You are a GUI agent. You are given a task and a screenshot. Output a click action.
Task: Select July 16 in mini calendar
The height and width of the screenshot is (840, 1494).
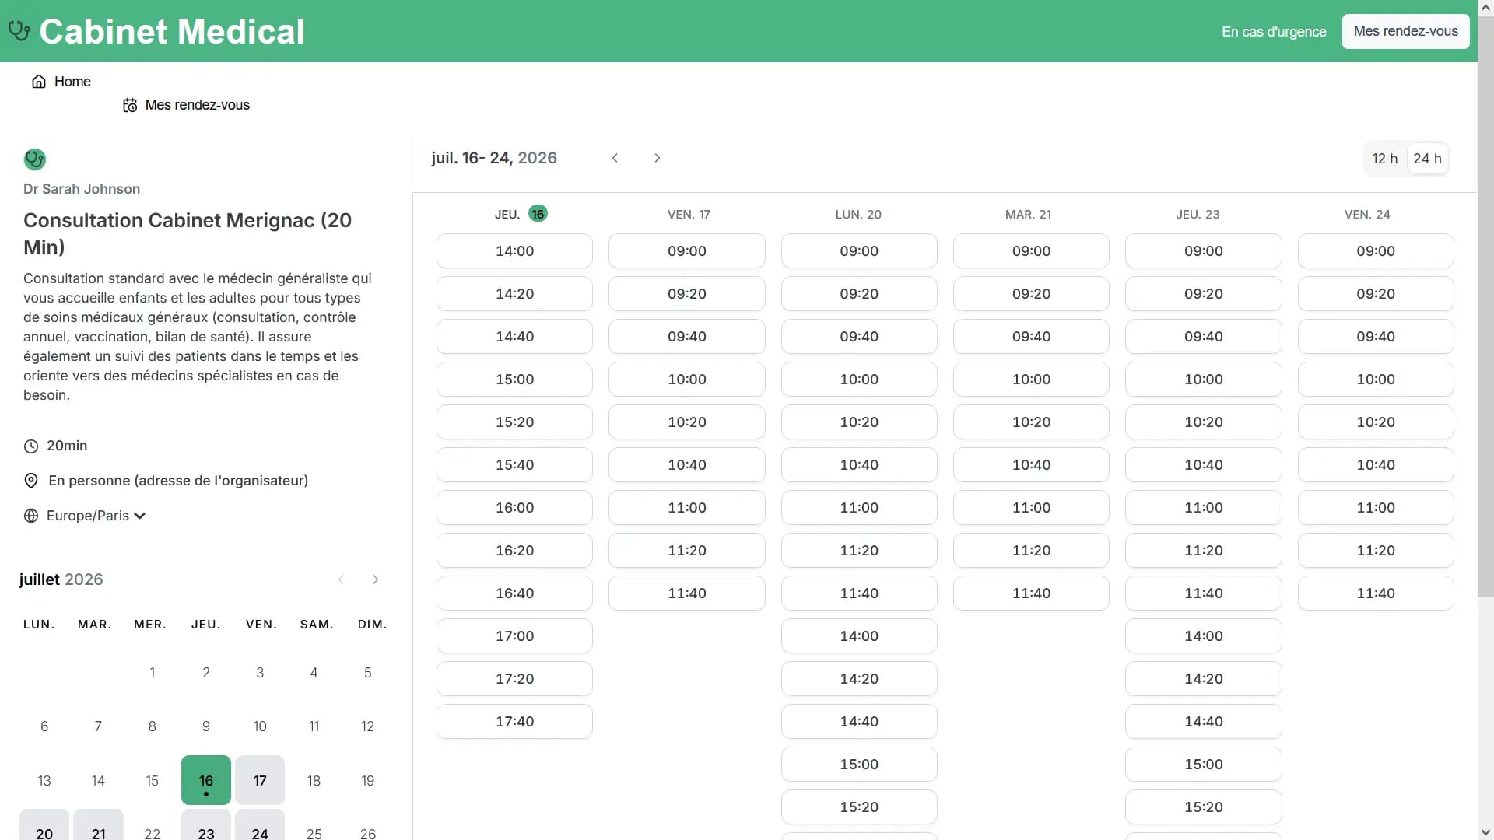(x=206, y=780)
